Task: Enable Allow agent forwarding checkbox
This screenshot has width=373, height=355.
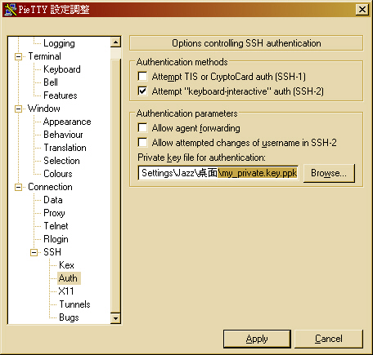Action: click(x=142, y=127)
